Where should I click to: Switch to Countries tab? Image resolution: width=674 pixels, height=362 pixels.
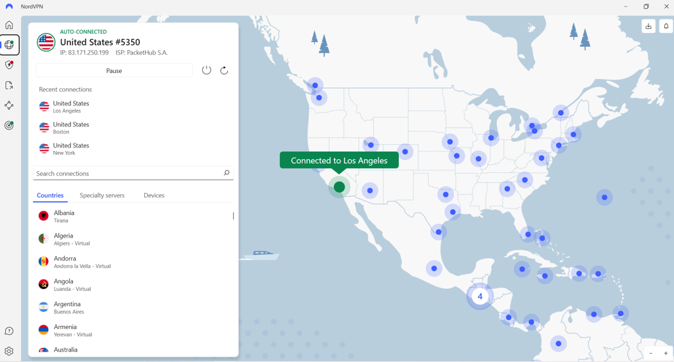(x=50, y=195)
